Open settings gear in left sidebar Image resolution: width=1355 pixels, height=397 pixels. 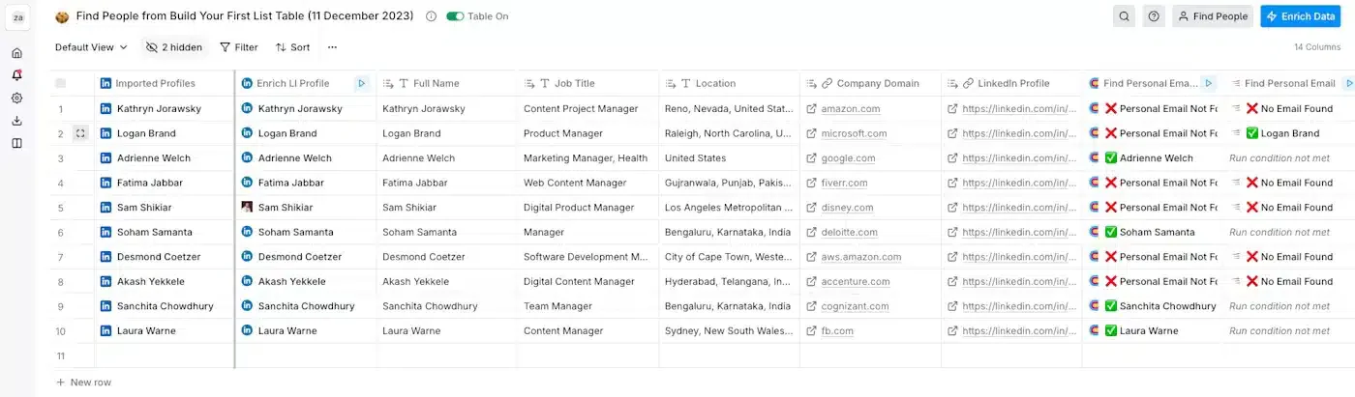point(16,98)
